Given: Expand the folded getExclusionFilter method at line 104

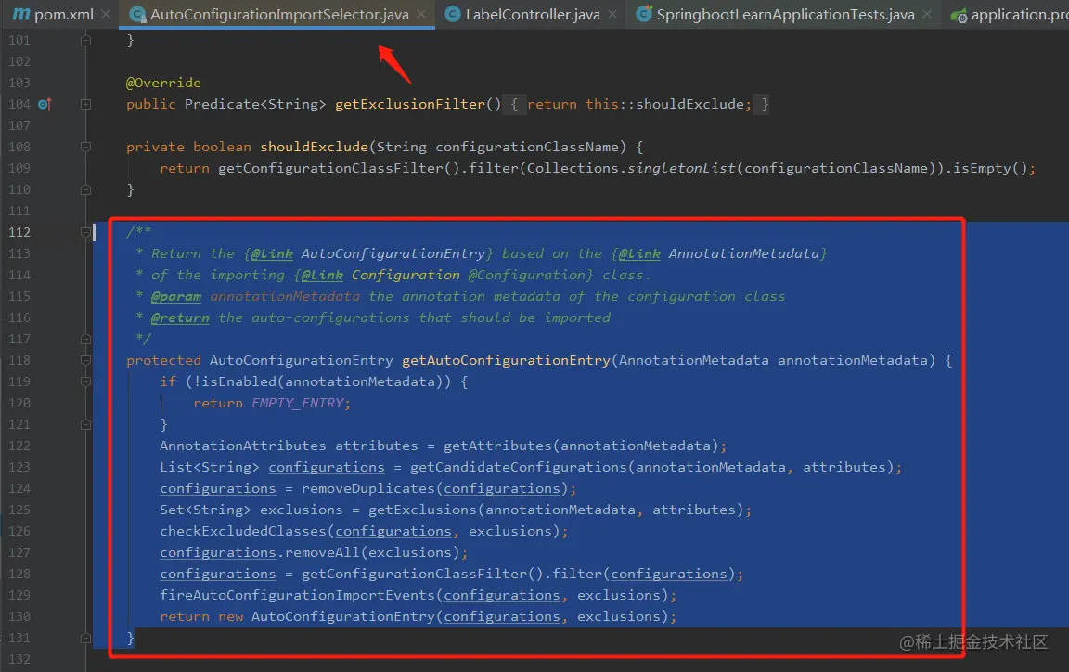Looking at the screenshot, I should click(86, 104).
